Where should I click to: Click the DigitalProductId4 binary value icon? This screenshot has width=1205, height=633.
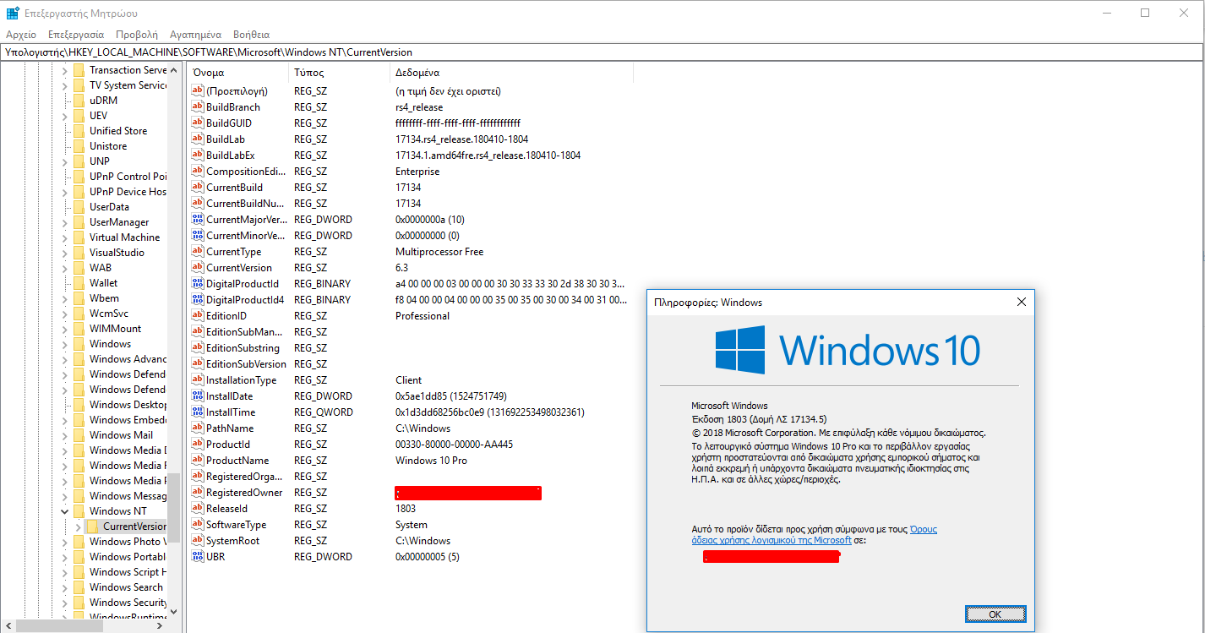tap(198, 300)
